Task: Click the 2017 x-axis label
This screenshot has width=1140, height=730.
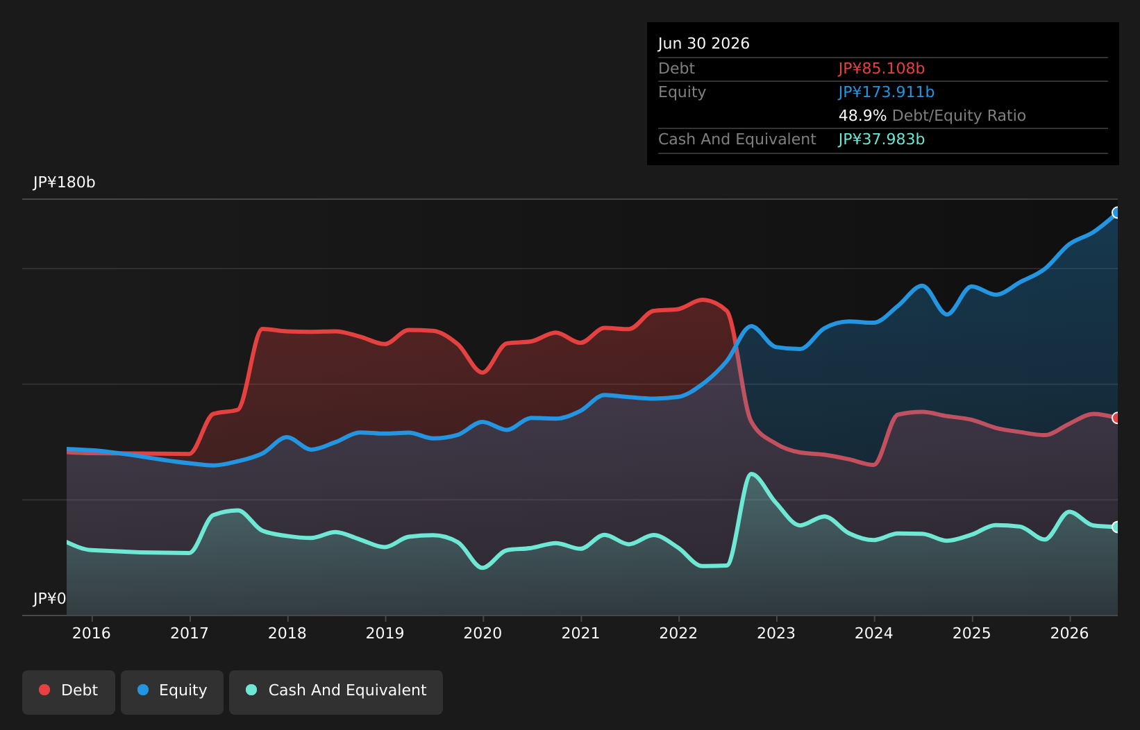Action: pyautogui.click(x=190, y=633)
